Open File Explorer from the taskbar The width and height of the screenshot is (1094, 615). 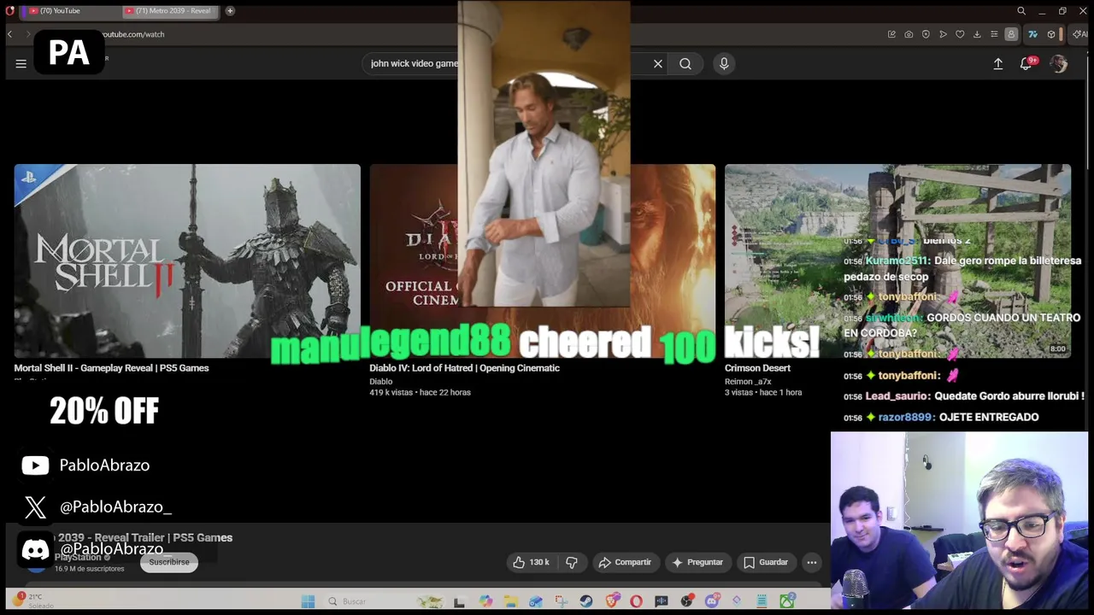tap(511, 601)
